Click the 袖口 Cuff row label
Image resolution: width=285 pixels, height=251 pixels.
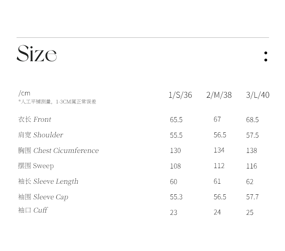point(33,210)
